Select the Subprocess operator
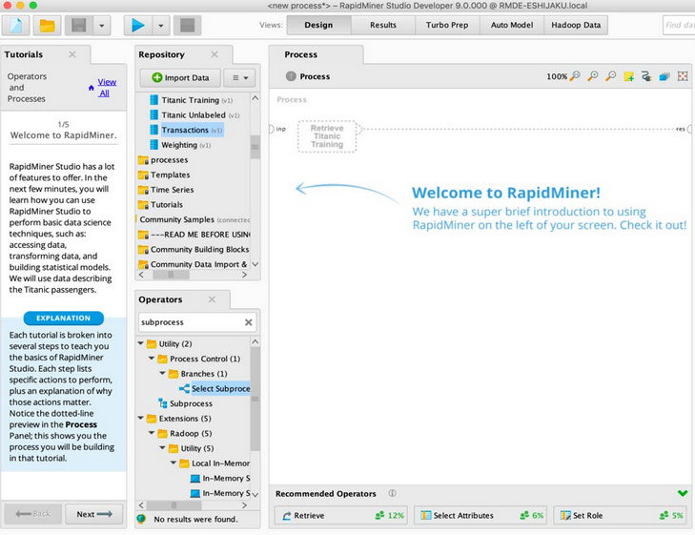Viewport: 695px width, 535px height. click(186, 403)
